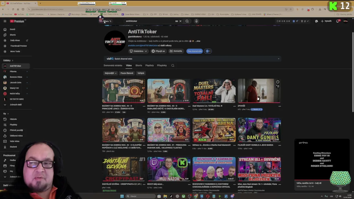The image size is (354, 199).
Task: Search within channel magnifier icon
Action: point(173,66)
